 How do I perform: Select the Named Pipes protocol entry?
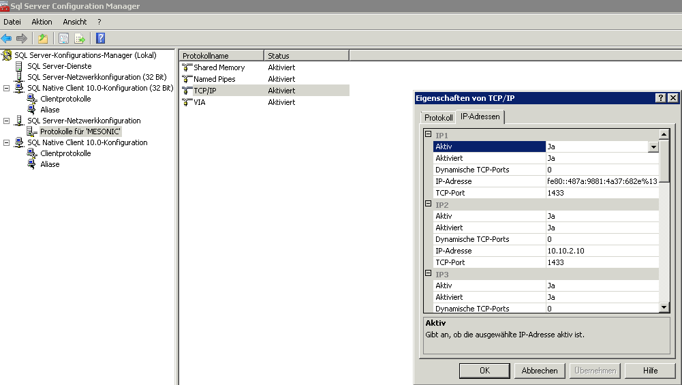[214, 79]
